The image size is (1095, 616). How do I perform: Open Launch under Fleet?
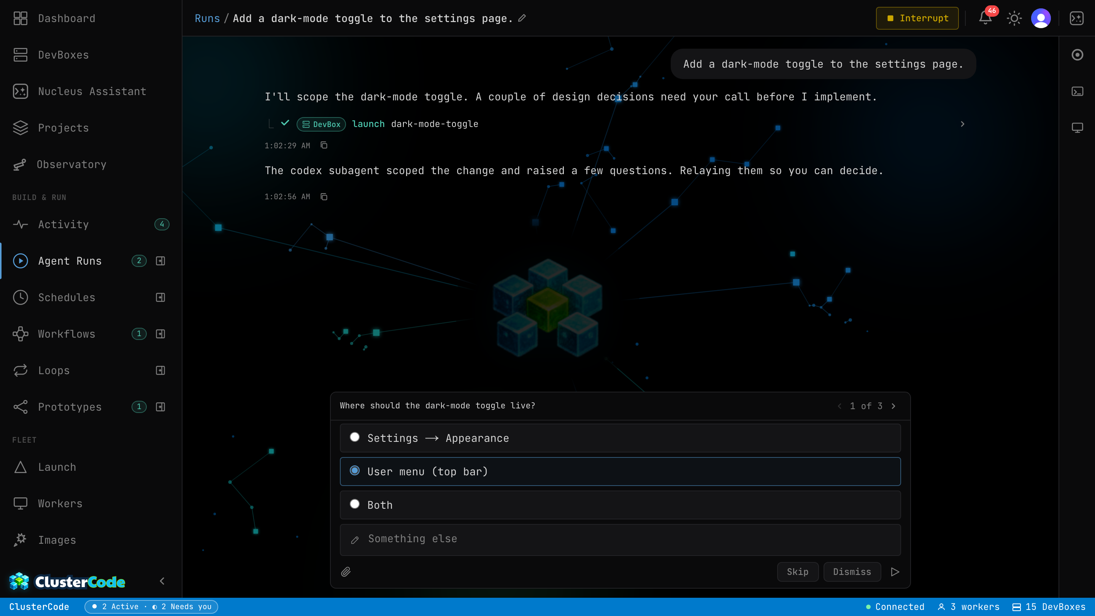91,467
